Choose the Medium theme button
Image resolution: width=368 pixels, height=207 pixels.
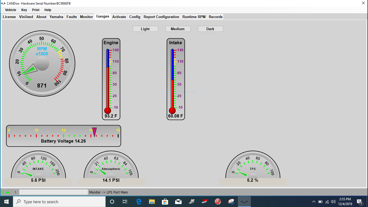click(178, 29)
